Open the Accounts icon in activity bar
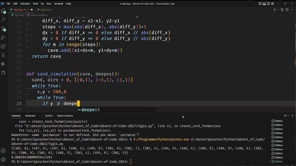Image resolution: width=296 pixels, height=166 pixels. point(3,151)
